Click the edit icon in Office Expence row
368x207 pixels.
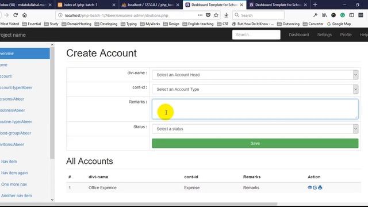[315, 187]
